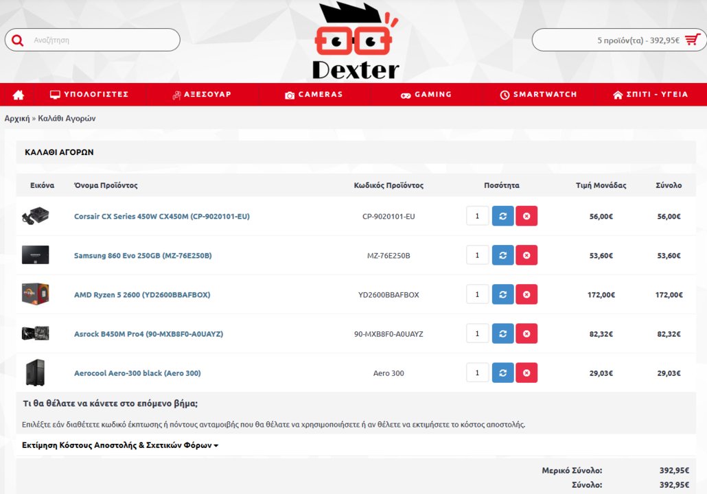Remove Corsair CX450M from the cart

click(x=526, y=216)
